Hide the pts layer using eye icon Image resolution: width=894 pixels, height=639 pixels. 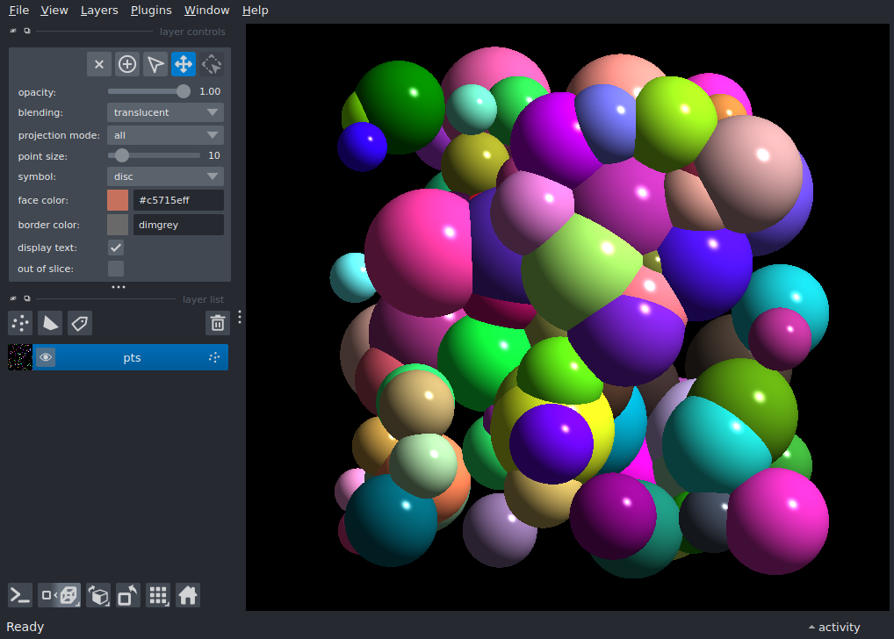pyautogui.click(x=46, y=357)
